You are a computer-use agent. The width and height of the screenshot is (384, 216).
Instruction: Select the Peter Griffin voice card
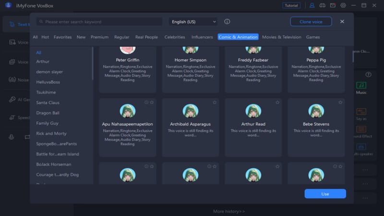pyautogui.click(x=128, y=69)
